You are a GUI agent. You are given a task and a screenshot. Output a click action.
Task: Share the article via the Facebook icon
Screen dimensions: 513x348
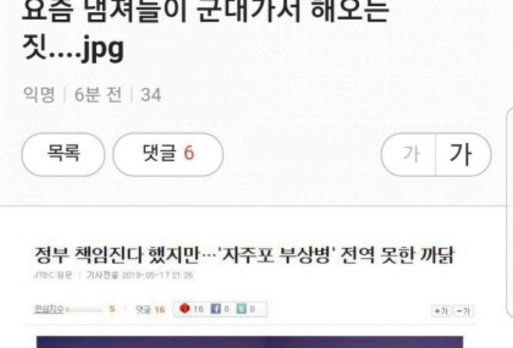point(215,309)
